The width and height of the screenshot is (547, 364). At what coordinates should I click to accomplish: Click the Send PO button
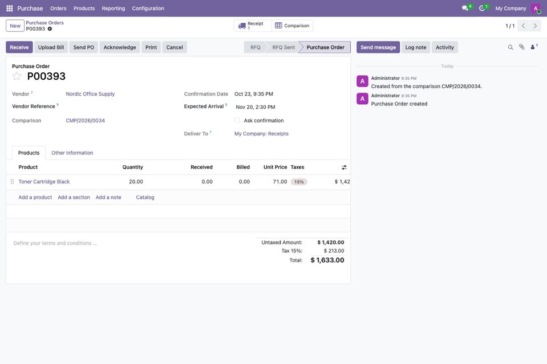(x=84, y=47)
